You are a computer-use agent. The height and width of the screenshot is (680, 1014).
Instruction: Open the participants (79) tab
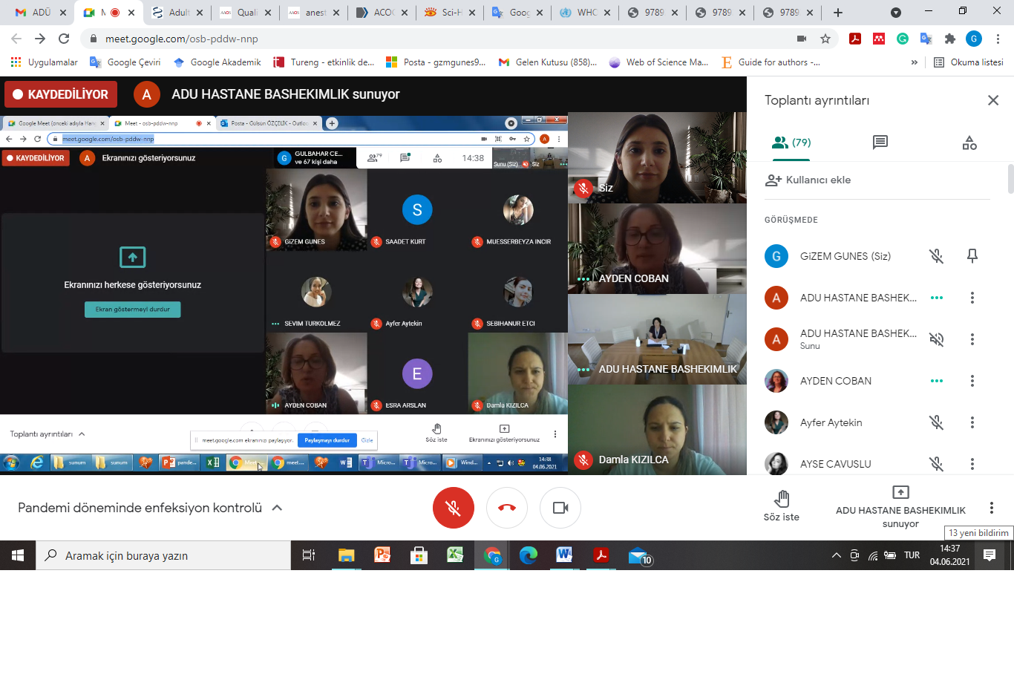[x=791, y=143]
